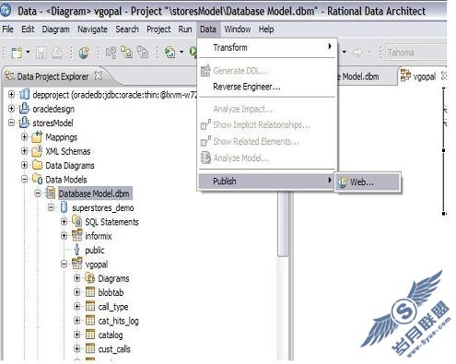Click the SQL Statements folder icon
This screenshot has width=456, height=364.
coord(76,221)
